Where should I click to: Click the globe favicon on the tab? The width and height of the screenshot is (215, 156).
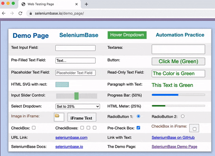(23, 4)
